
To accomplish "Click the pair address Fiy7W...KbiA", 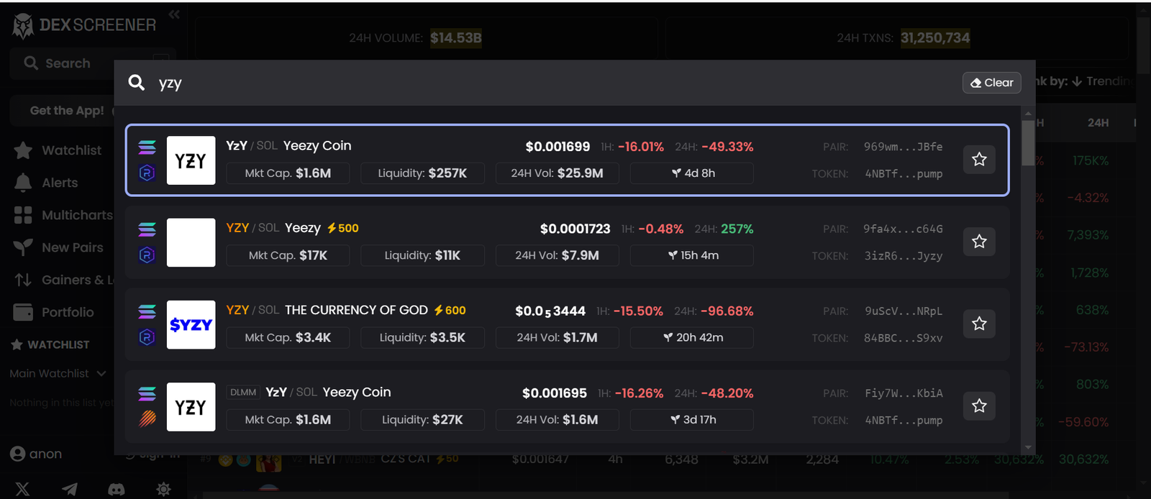I will (904, 393).
